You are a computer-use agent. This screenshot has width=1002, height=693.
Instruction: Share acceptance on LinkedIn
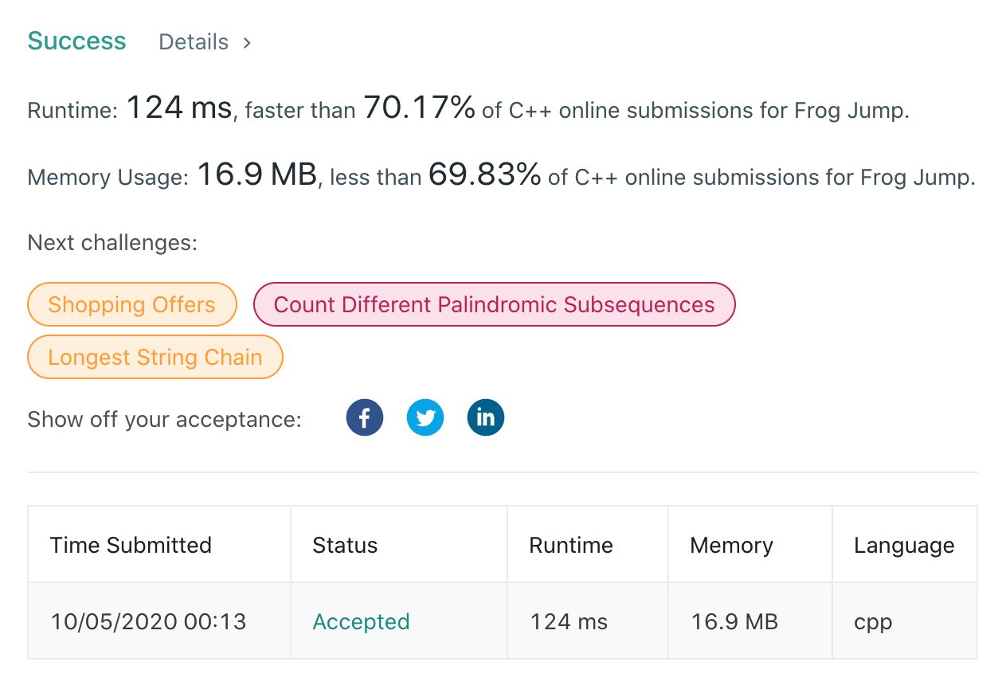click(485, 417)
